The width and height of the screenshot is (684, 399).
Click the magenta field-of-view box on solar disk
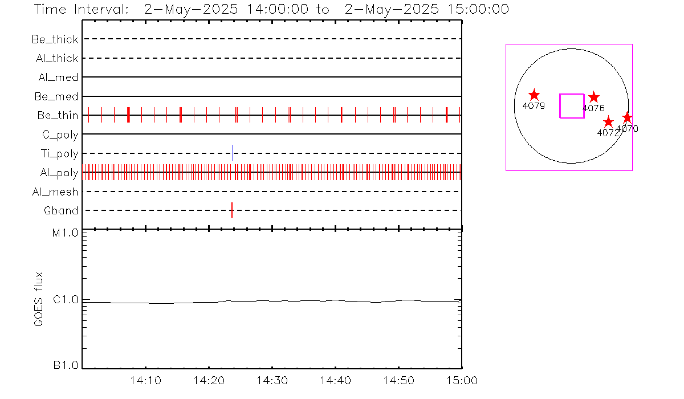(572, 105)
